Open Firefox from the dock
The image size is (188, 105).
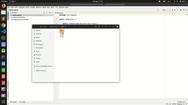coord(3,6)
